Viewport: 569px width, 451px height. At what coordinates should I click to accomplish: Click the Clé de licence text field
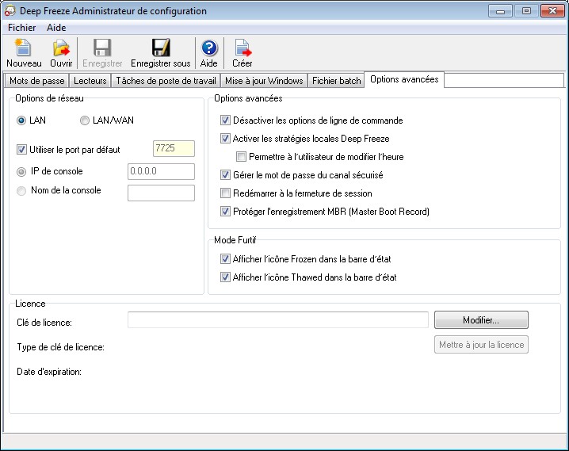pyautogui.click(x=277, y=320)
